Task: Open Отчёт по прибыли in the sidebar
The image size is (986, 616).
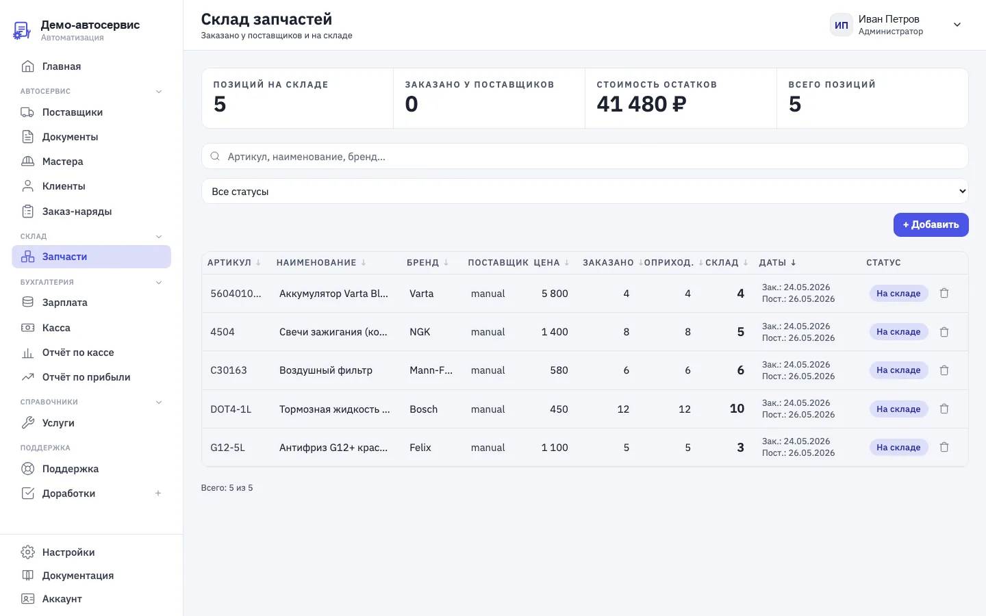Action: pyautogui.click(x=92, y=377)
